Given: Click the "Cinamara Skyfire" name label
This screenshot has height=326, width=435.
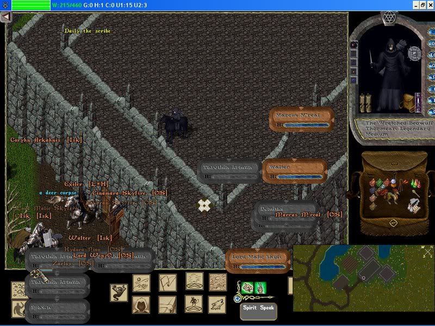Looking at the screenshot, I should click(x=119, y=193).
